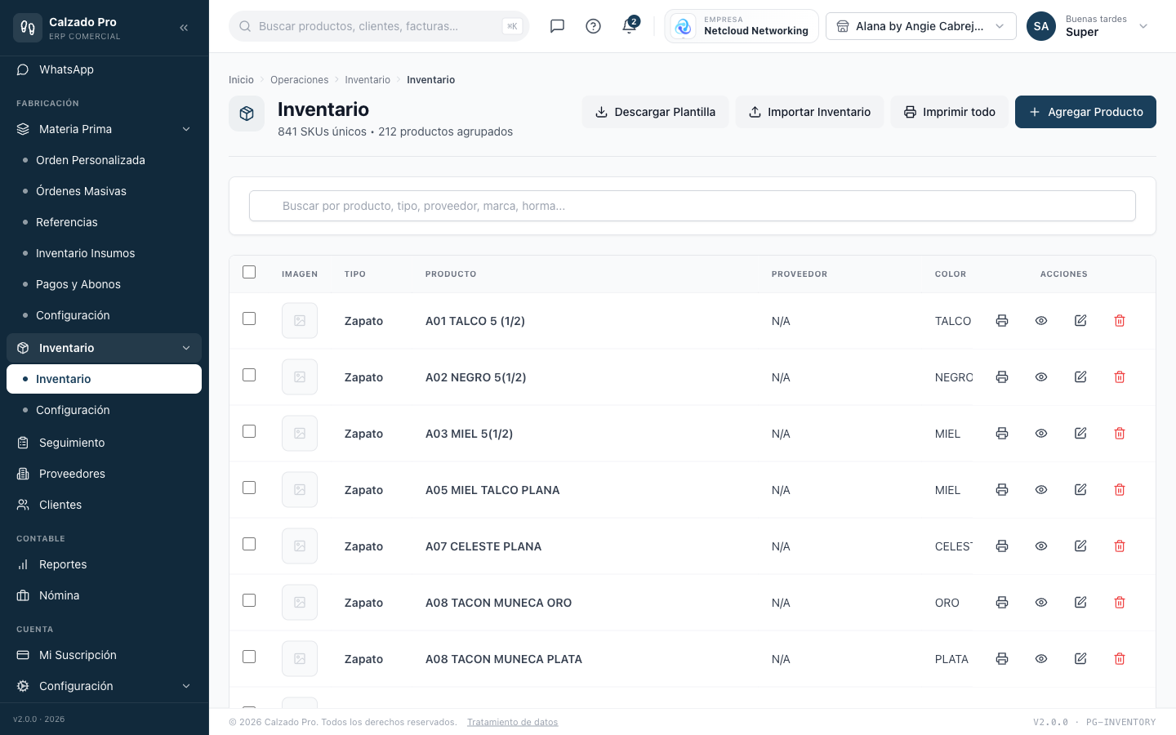
Task: Delete product A08 TACON MUNECA PLATA
Action: (x=1120, y=659)
